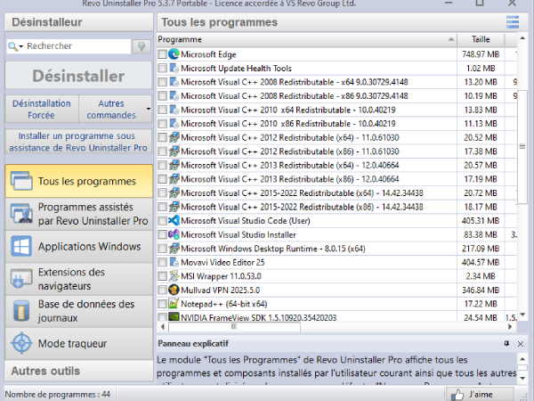534x401 pixels.
Task: Tick the Visual C++ 2013 (x86) checkbox
Action: 163,179
